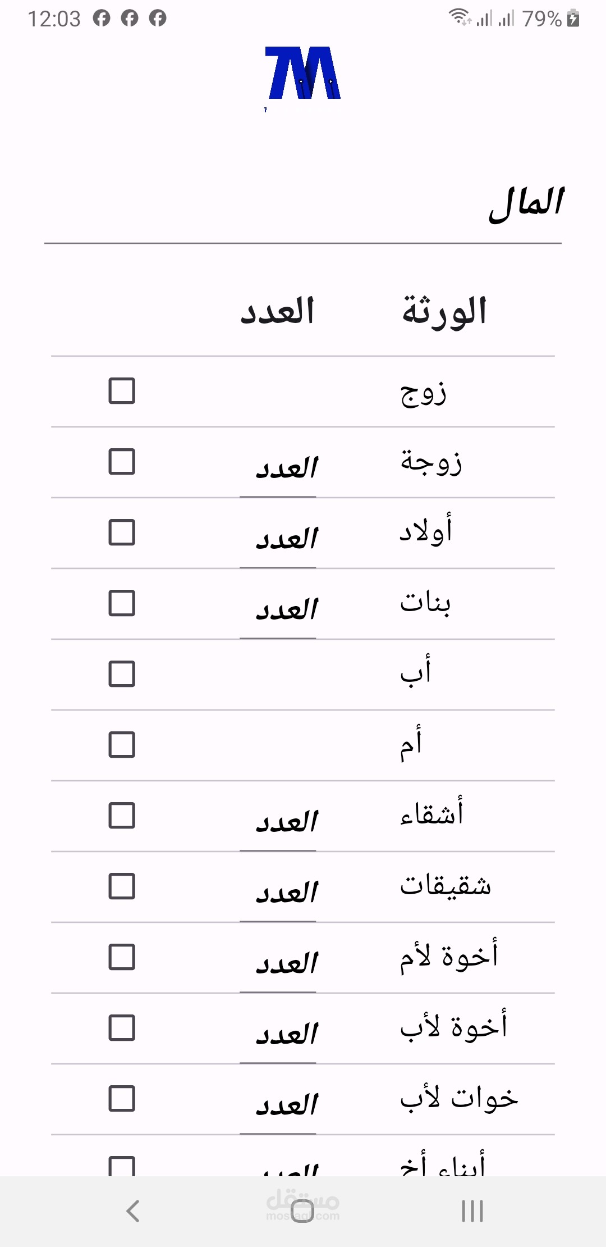The width and height of the screenshot is (606, 1247).
Task: Tap the Wi-Fi signal status icon
Action: (x=460, y=17)
